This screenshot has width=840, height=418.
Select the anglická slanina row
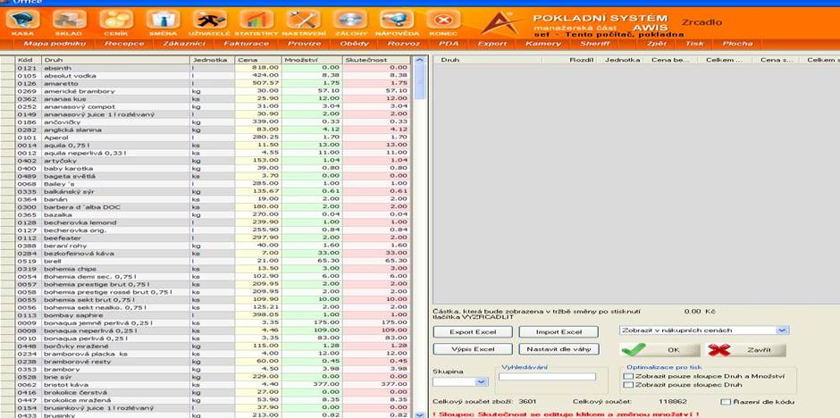(x=206, y=130)
